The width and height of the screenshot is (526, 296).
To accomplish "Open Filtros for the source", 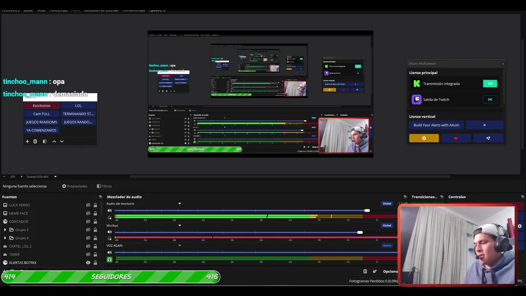I will click(104, 186).
